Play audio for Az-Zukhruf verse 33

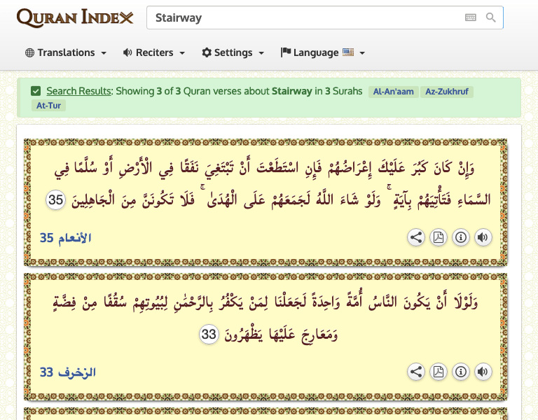point(483,372)
